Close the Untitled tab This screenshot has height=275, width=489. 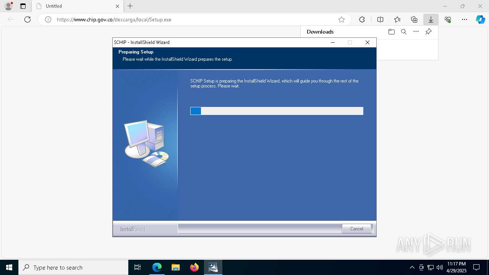click(117, 6)
